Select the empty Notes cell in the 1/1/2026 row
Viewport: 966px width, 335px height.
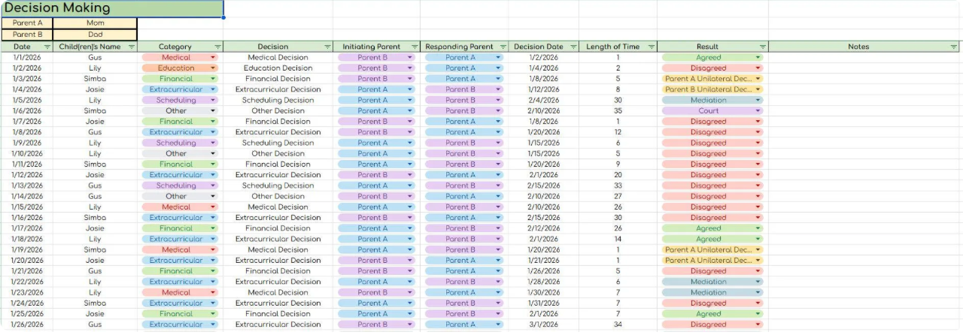coord(864,58)
